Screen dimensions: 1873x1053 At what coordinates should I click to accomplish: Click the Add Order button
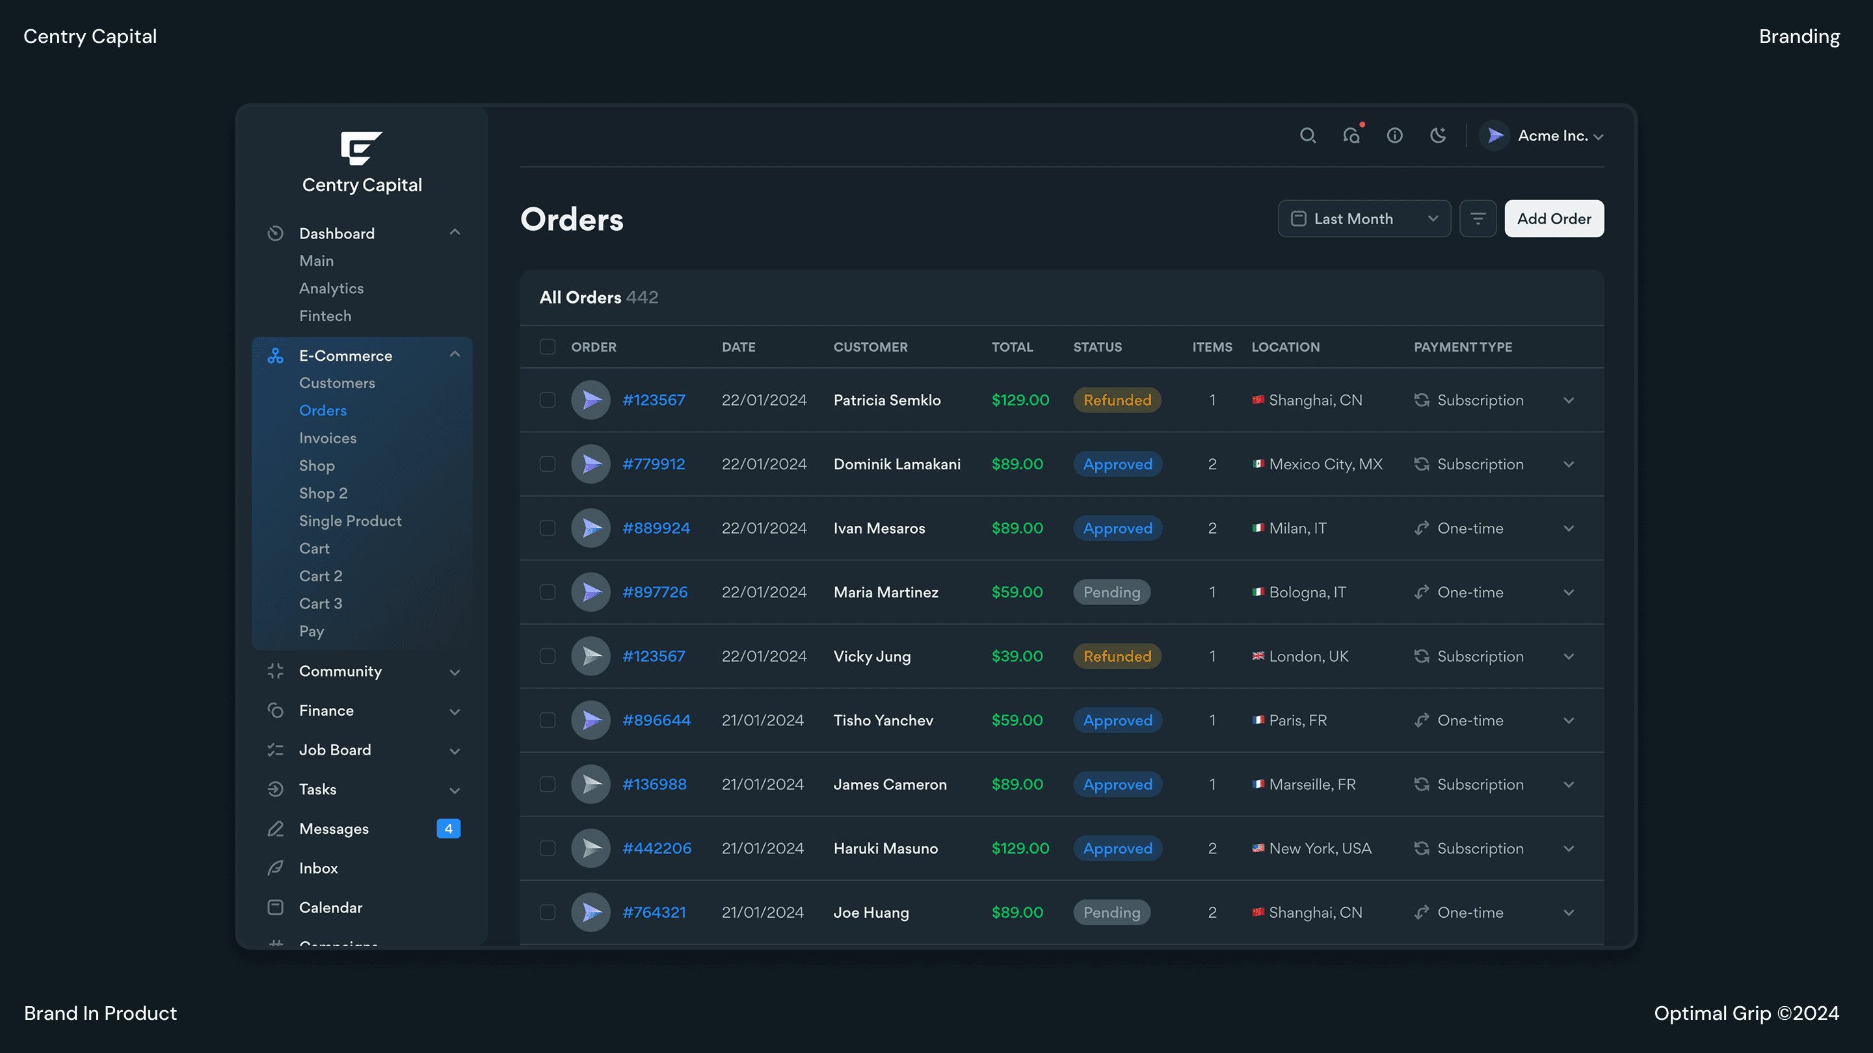tap(1554, 219)
